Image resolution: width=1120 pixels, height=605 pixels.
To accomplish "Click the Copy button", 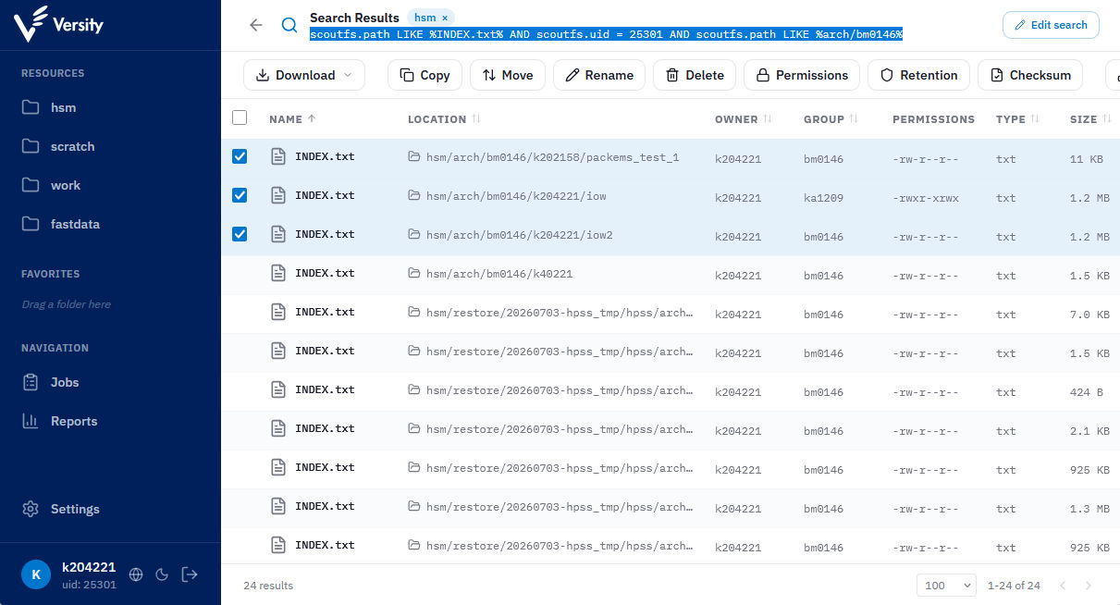I will coord(425,75).
